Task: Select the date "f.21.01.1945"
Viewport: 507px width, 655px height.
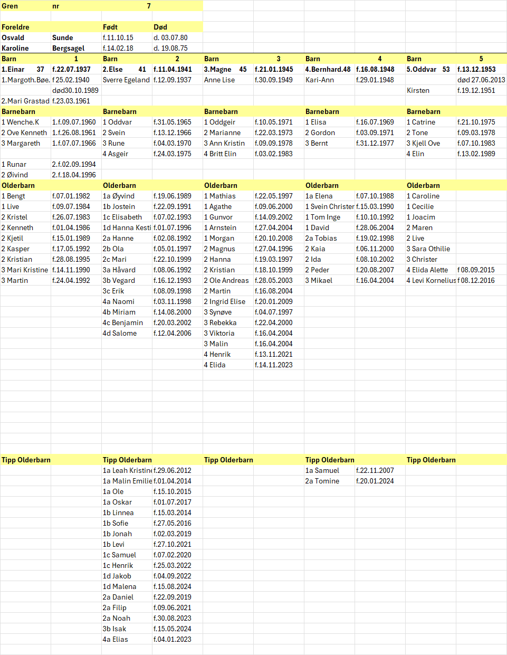Action: [279, 69]
